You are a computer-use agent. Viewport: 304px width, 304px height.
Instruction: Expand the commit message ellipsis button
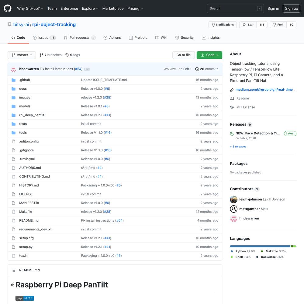87,69
